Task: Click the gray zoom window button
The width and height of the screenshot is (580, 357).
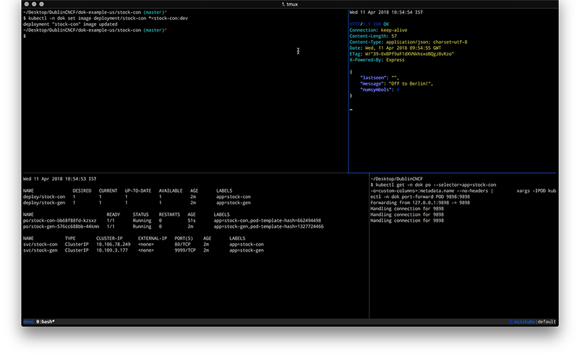Action: tap(43, 5)
